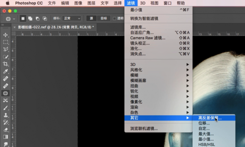This screenshot has width=245, height=147.
Task: Open 滤镜库...
Action: (x=158, y=27)
